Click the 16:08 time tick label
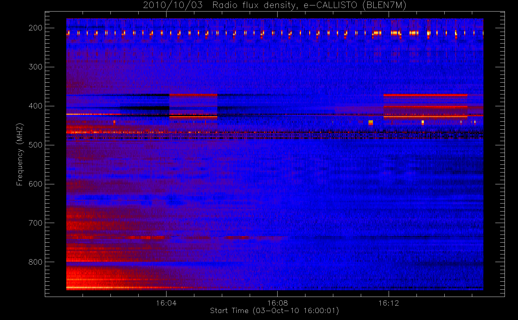 tap(277, 303)
